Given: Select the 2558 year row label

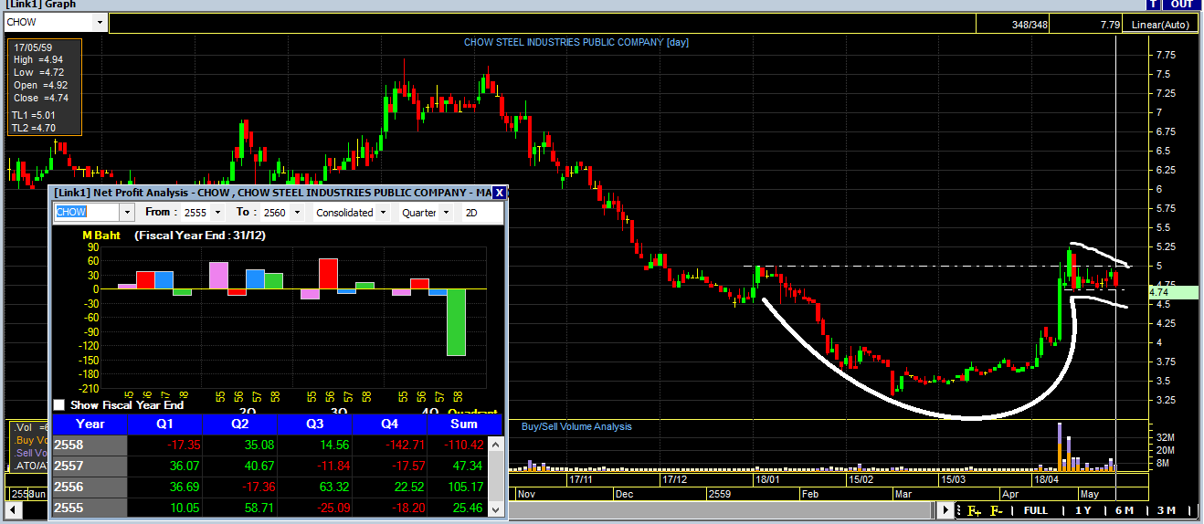Looking at the screenshot, I should [x=90, y=445].
